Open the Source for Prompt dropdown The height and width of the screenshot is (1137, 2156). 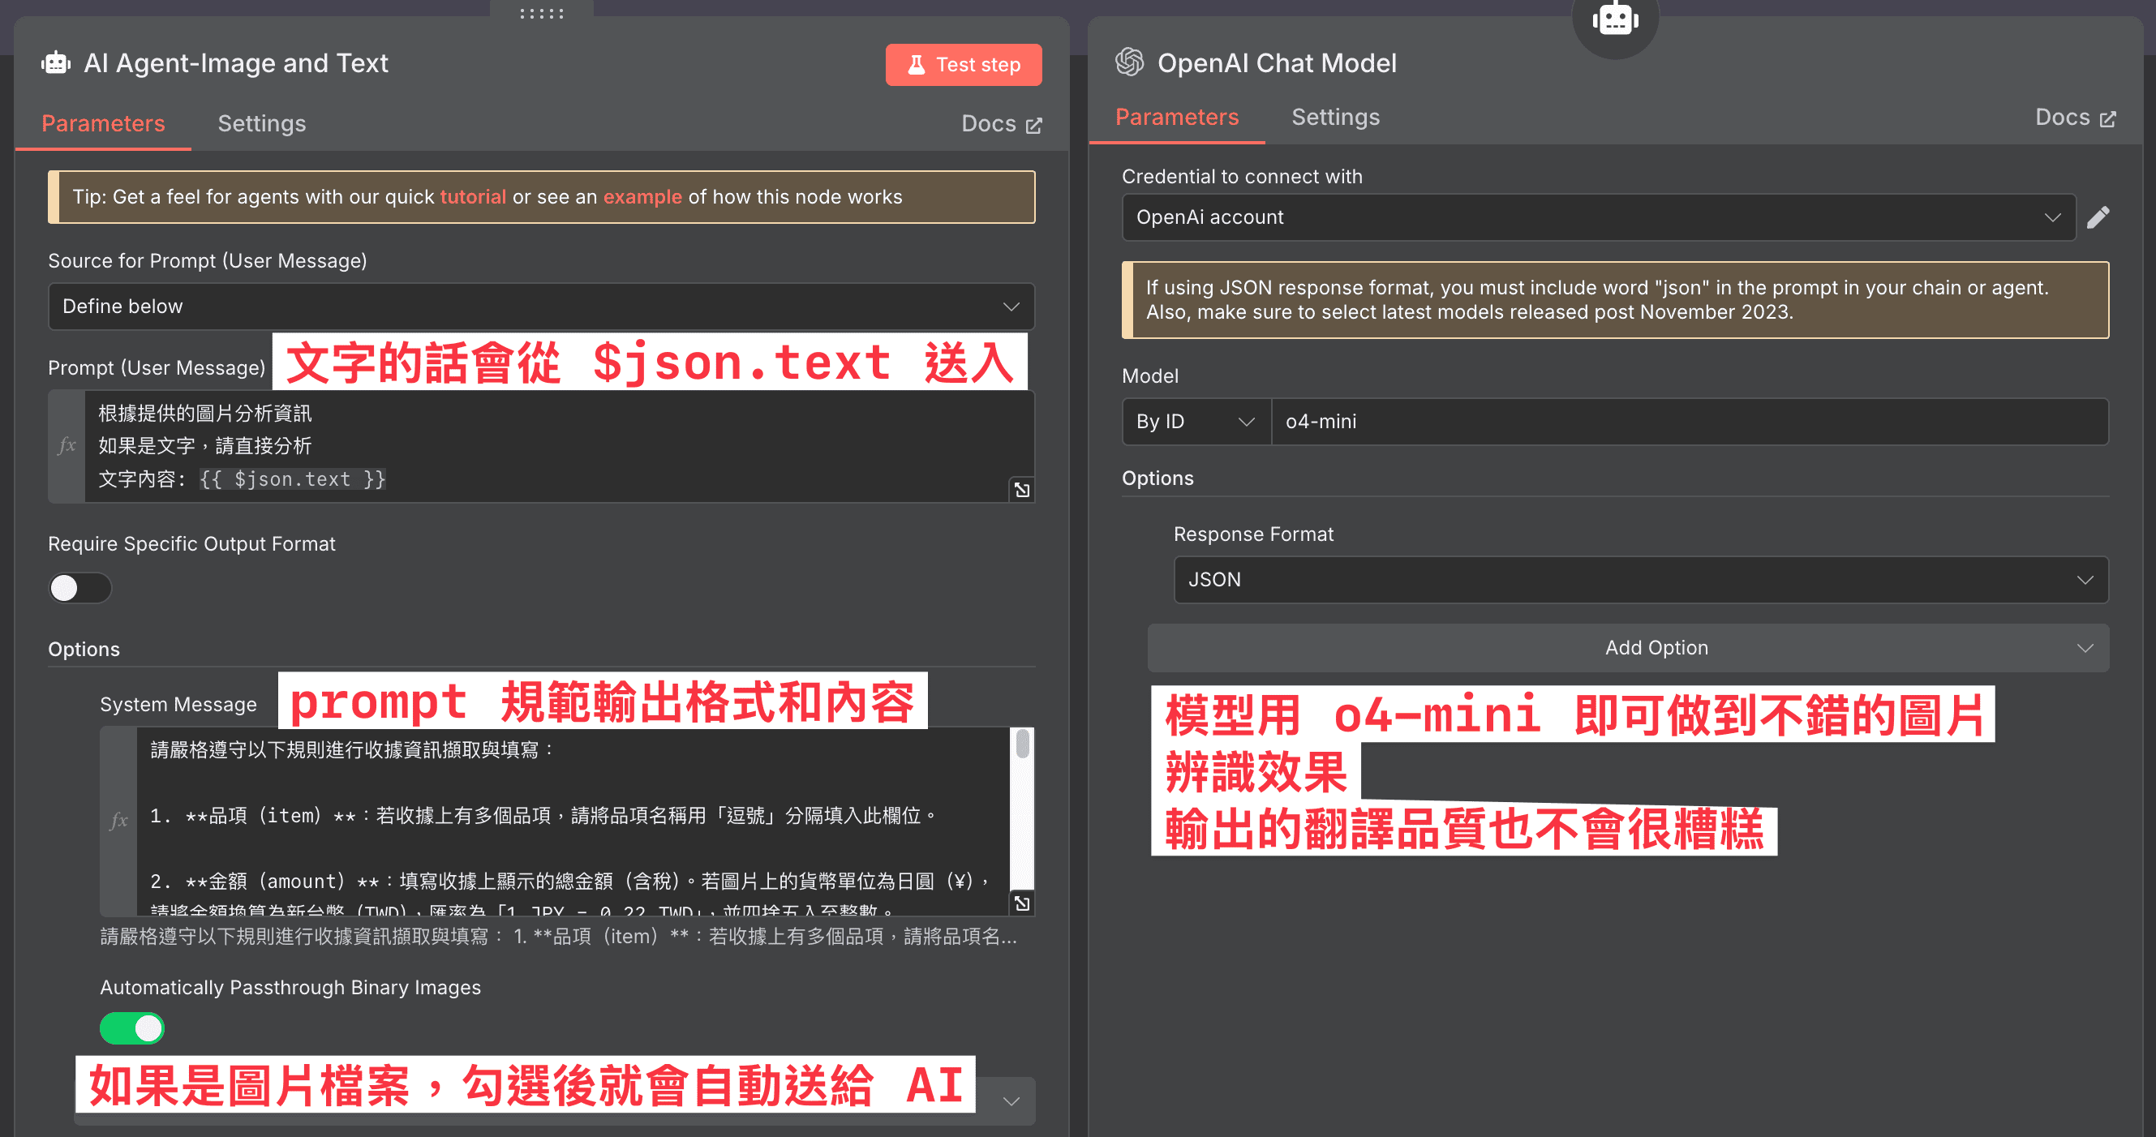tap(541, 307)
